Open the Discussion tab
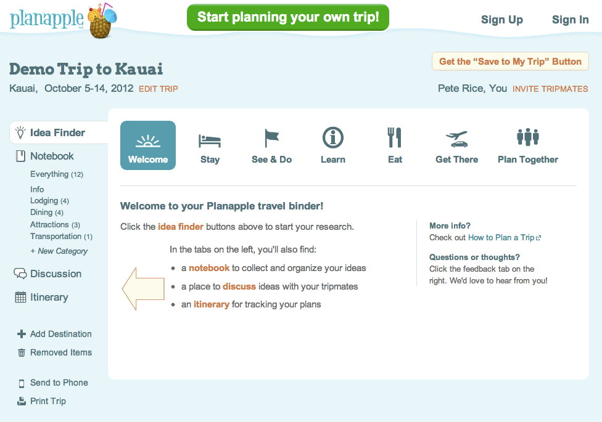The image size is (602, 422). pos(56,274)
